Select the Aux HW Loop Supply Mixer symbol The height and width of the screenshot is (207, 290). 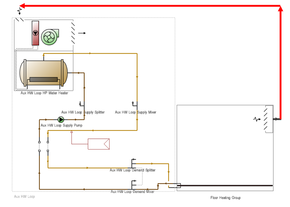[135, 104]
